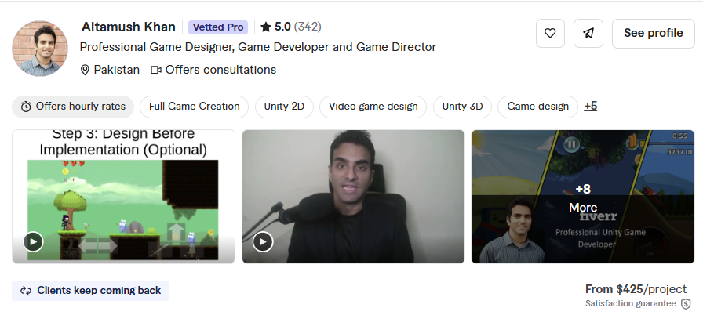Click the repeat arrows icon in clients badge
703x326 pixels.
click(x=26, y=291)
